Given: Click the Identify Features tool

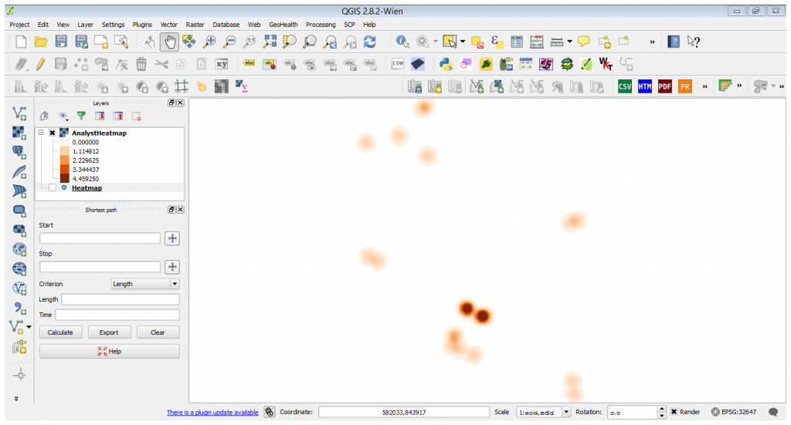Looking at the screenshot, I should coord(403,42).
